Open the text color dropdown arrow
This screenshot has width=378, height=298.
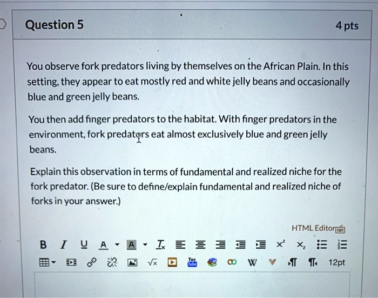pos(117,244)
